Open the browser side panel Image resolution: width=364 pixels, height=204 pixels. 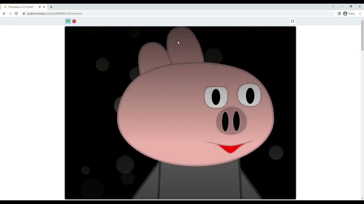click(339, 14)
